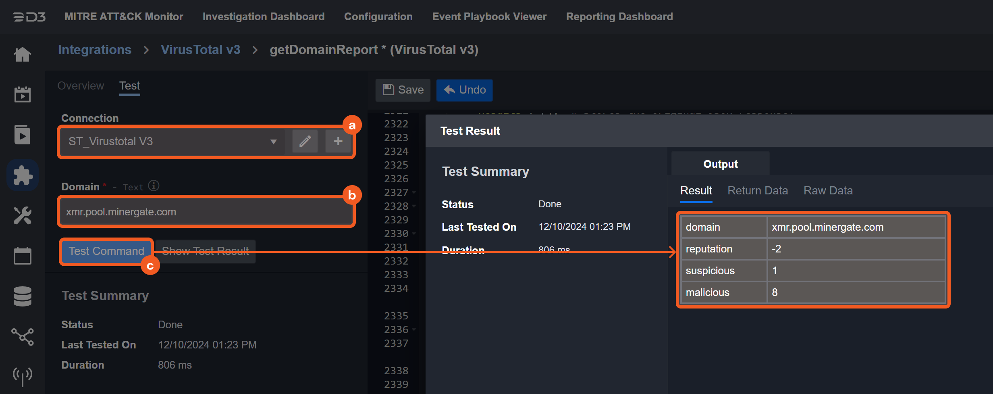This screenshot has height=394, width=993.
Task: Click the Domain field info icon
Action: coord(154,186)
